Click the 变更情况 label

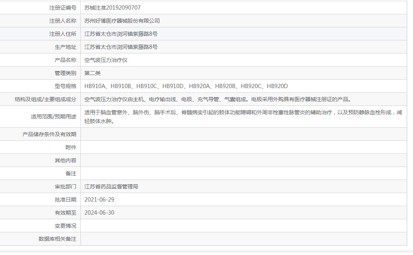point(66,226)
